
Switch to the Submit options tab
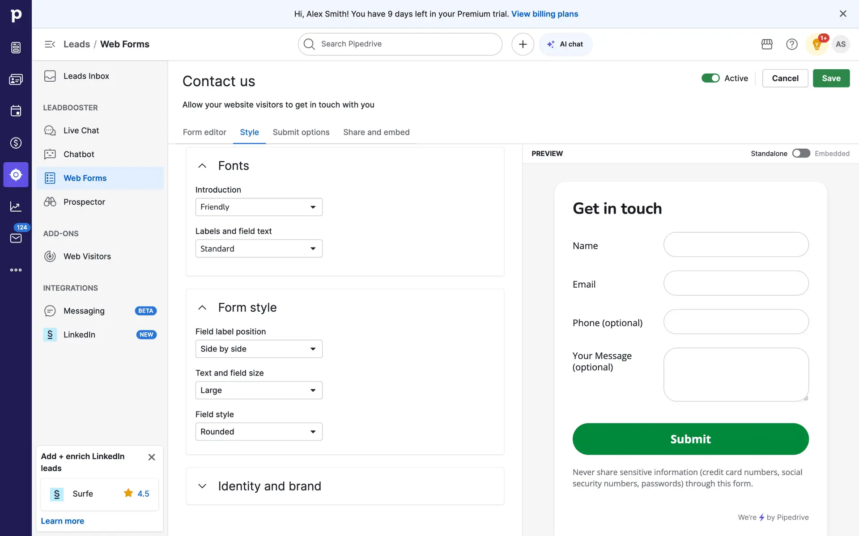pos(301,132)
